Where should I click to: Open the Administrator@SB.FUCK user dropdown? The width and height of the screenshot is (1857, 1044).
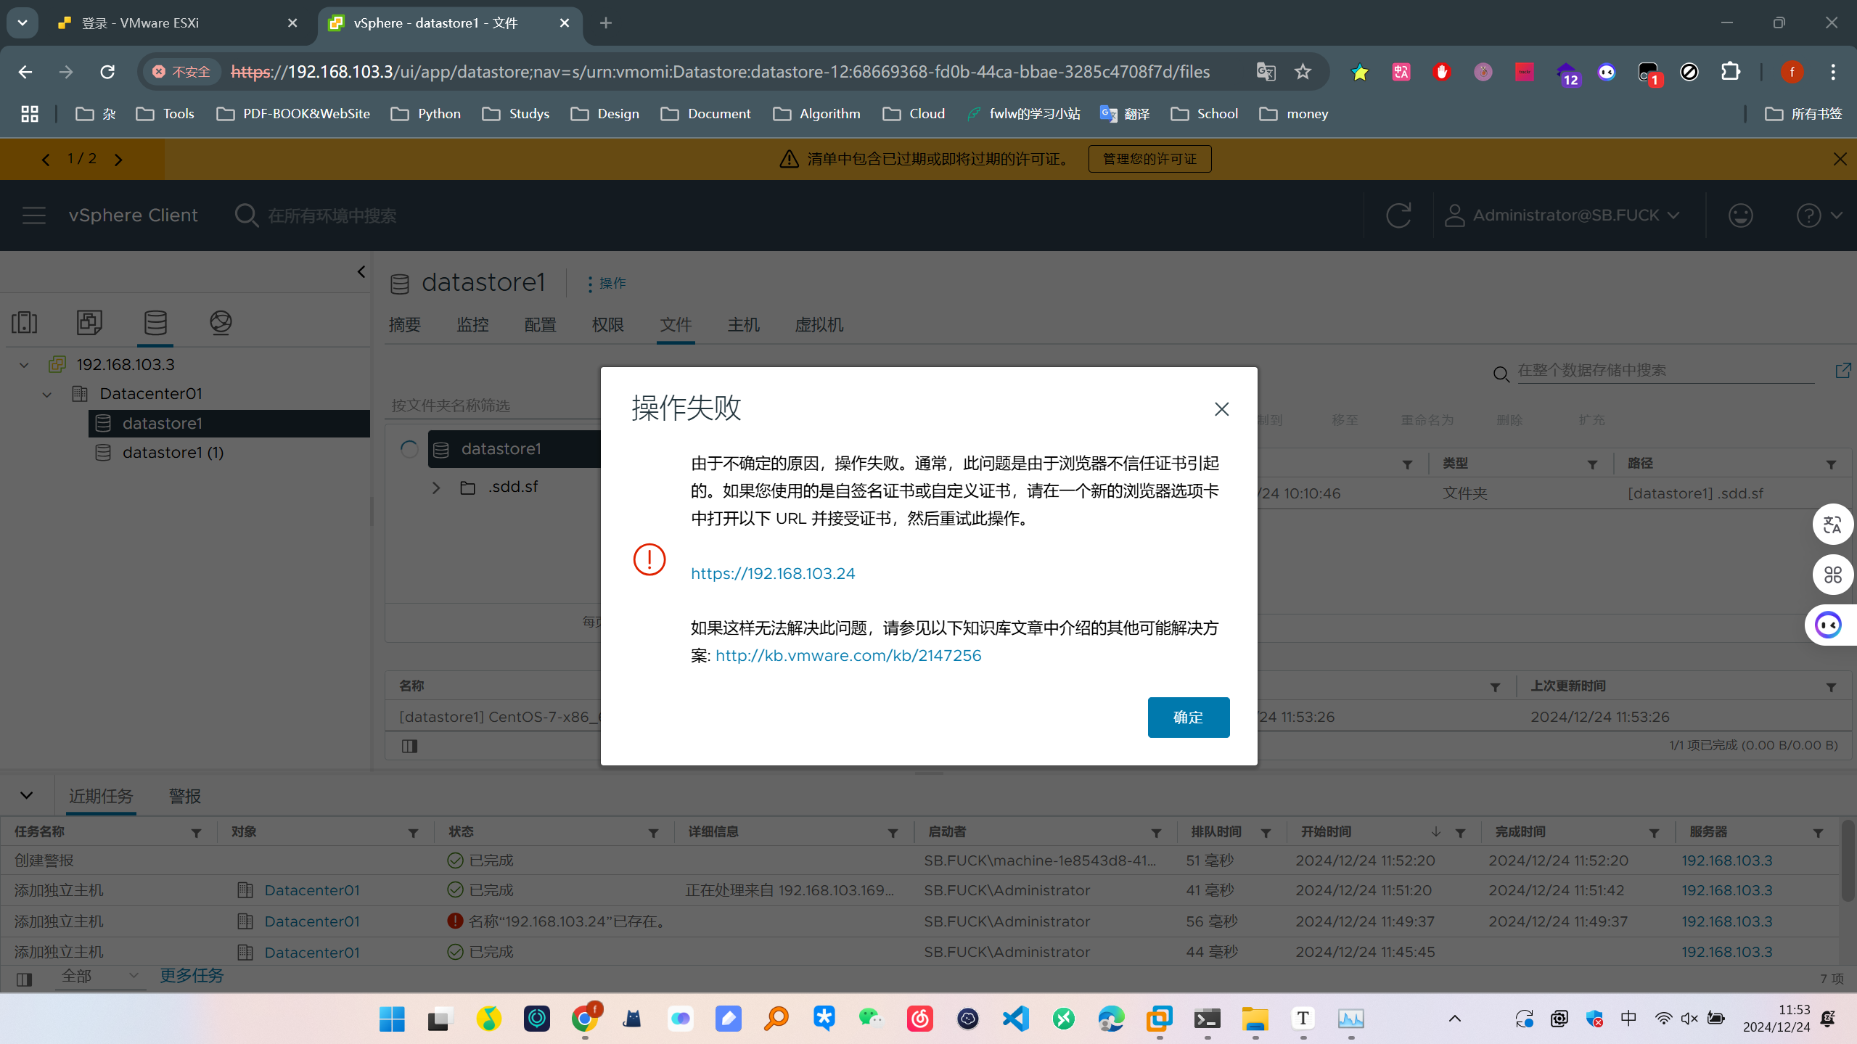click(x=1562, y=215)
